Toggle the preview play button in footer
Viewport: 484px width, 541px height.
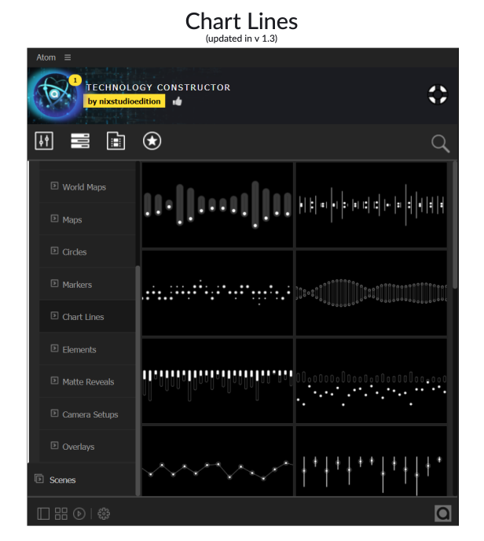tap(79, 513)
